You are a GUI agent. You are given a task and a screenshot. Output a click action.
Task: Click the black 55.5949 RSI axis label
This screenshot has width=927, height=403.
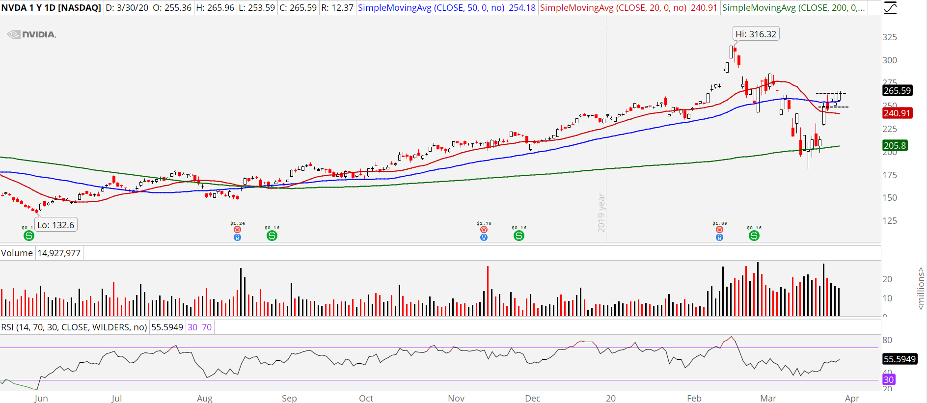900,359
